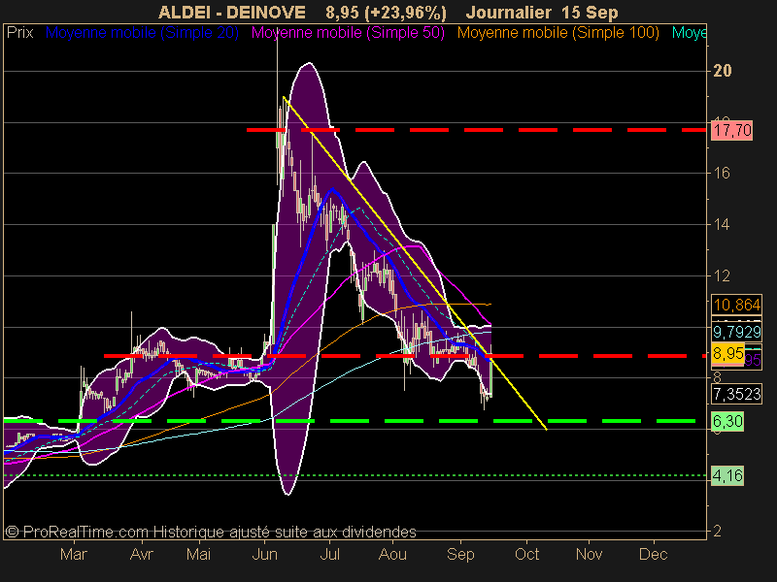Click 'Moyenne mobile (Simple 50)' legend entry

point(348,33)
